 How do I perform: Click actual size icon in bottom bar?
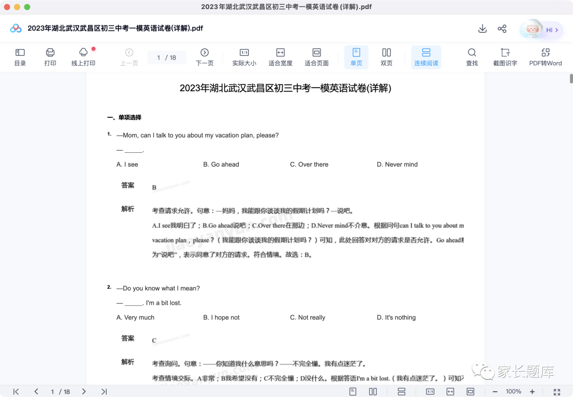[x=430, y=392]
